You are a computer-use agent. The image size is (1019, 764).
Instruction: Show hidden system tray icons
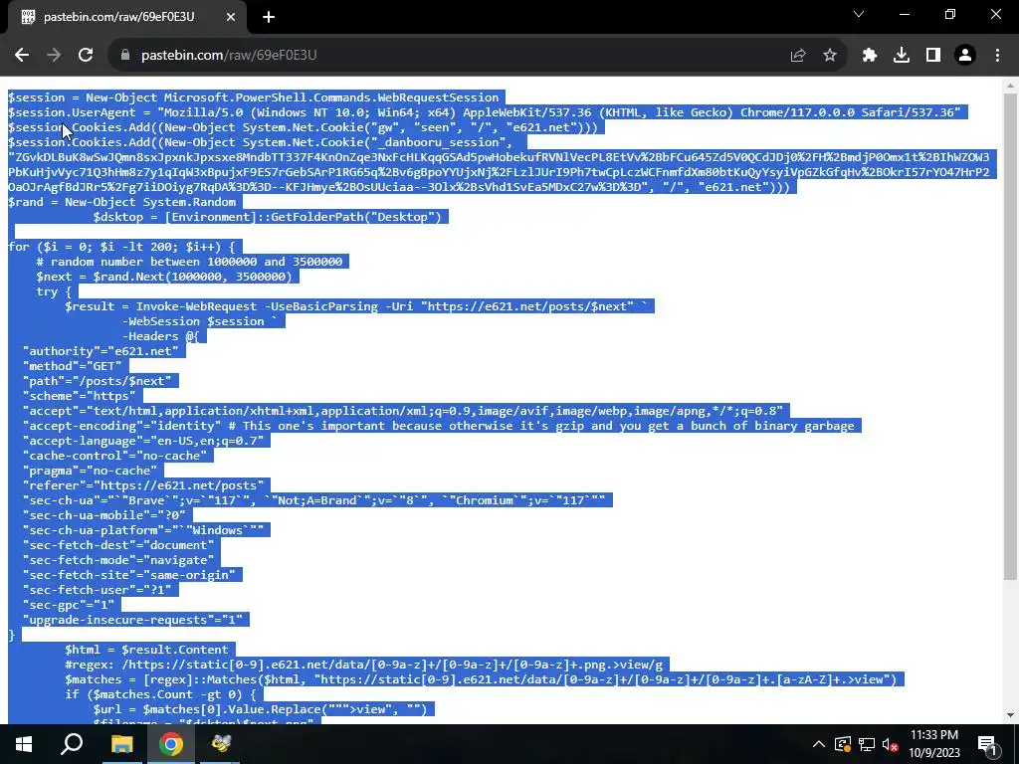[x=819, y=744]
